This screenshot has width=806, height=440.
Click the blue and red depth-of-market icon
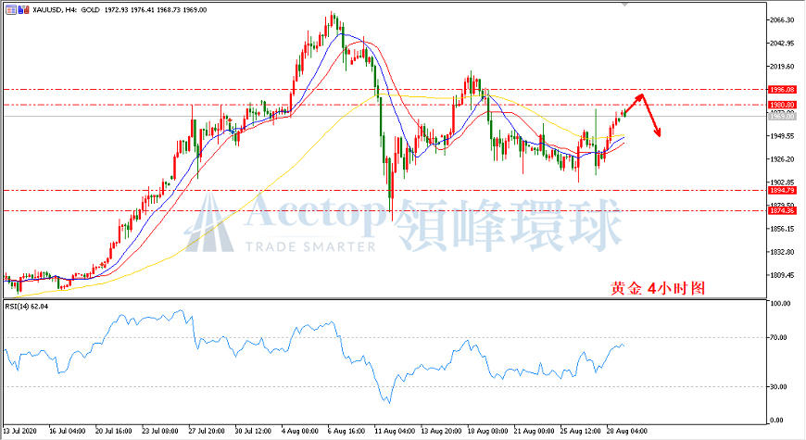24,10
